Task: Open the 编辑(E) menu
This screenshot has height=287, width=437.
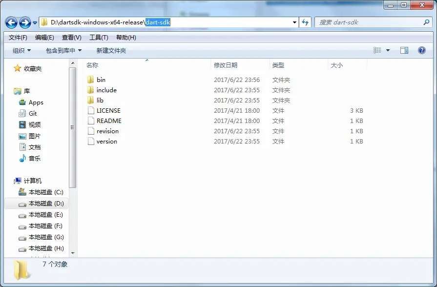Action: click(44, 37)
